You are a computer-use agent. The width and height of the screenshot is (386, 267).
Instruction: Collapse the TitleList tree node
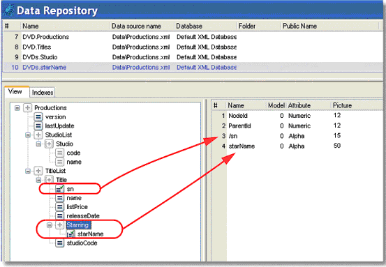pos(28,171)
